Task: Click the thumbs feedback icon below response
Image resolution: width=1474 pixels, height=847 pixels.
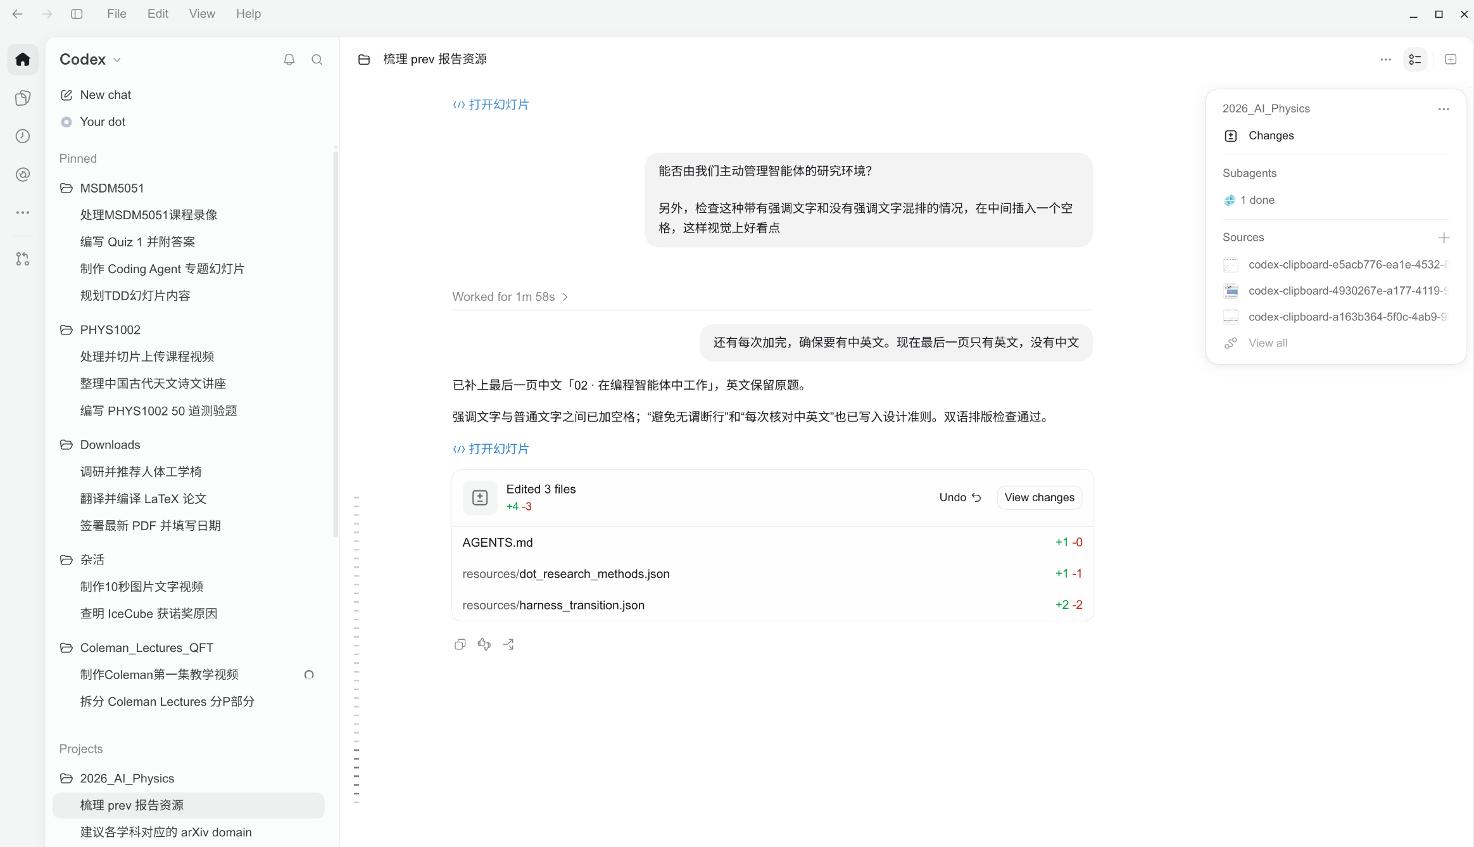Action: tap(484, 644)
